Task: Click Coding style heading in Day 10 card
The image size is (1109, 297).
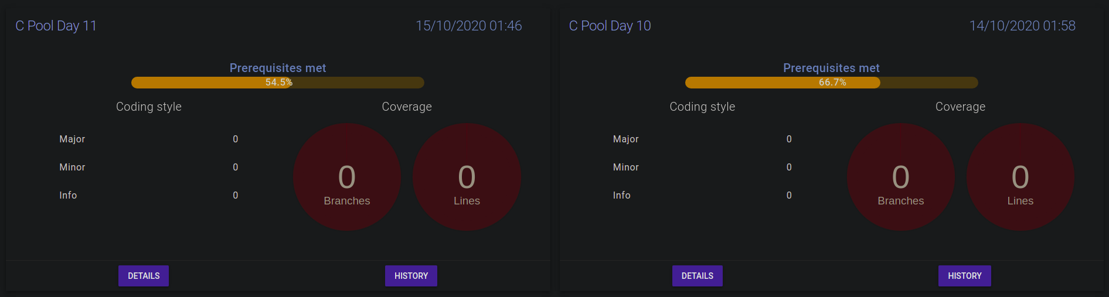Action: (702, 107)
